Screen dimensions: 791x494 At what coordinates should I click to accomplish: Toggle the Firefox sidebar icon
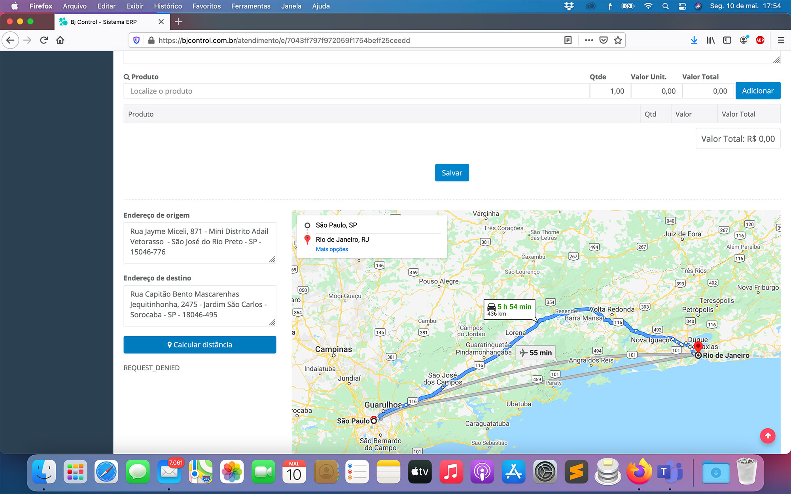click(727, 40)
